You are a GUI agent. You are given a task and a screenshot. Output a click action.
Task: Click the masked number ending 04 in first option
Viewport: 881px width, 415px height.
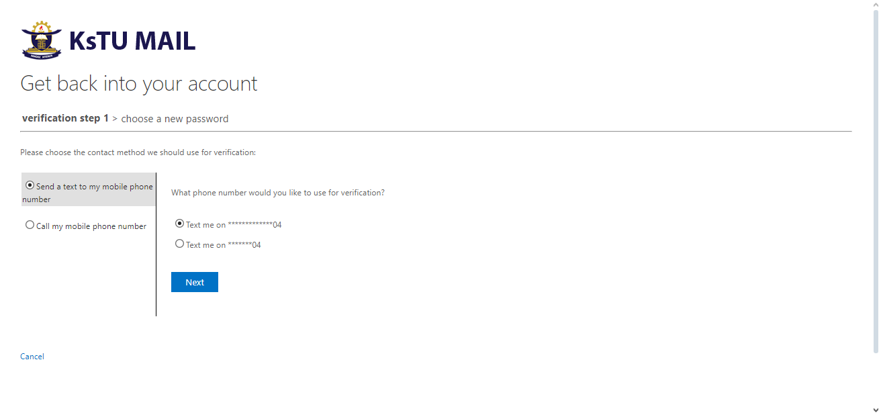click(254, 225)
